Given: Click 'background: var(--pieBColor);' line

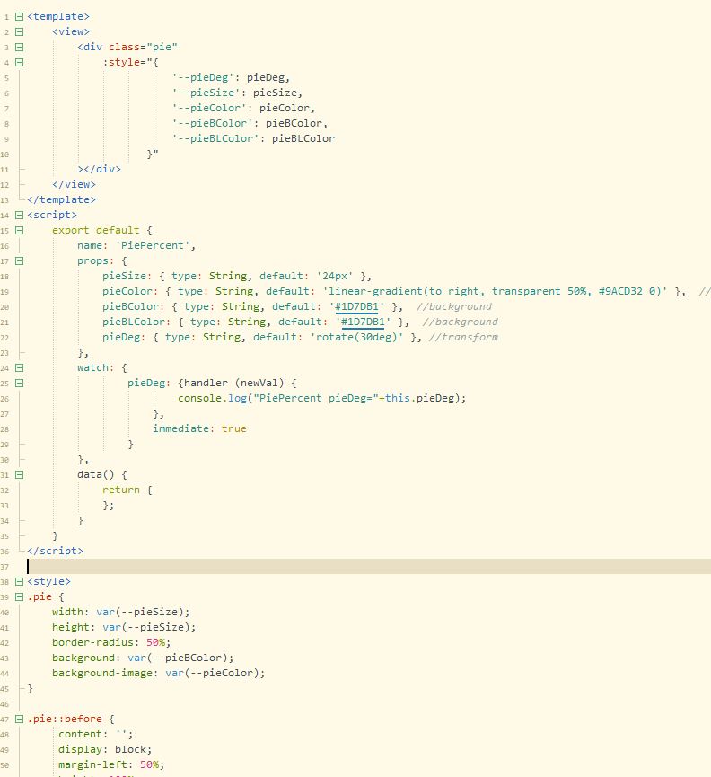Looking at the screenshot, I should [143, 658].
